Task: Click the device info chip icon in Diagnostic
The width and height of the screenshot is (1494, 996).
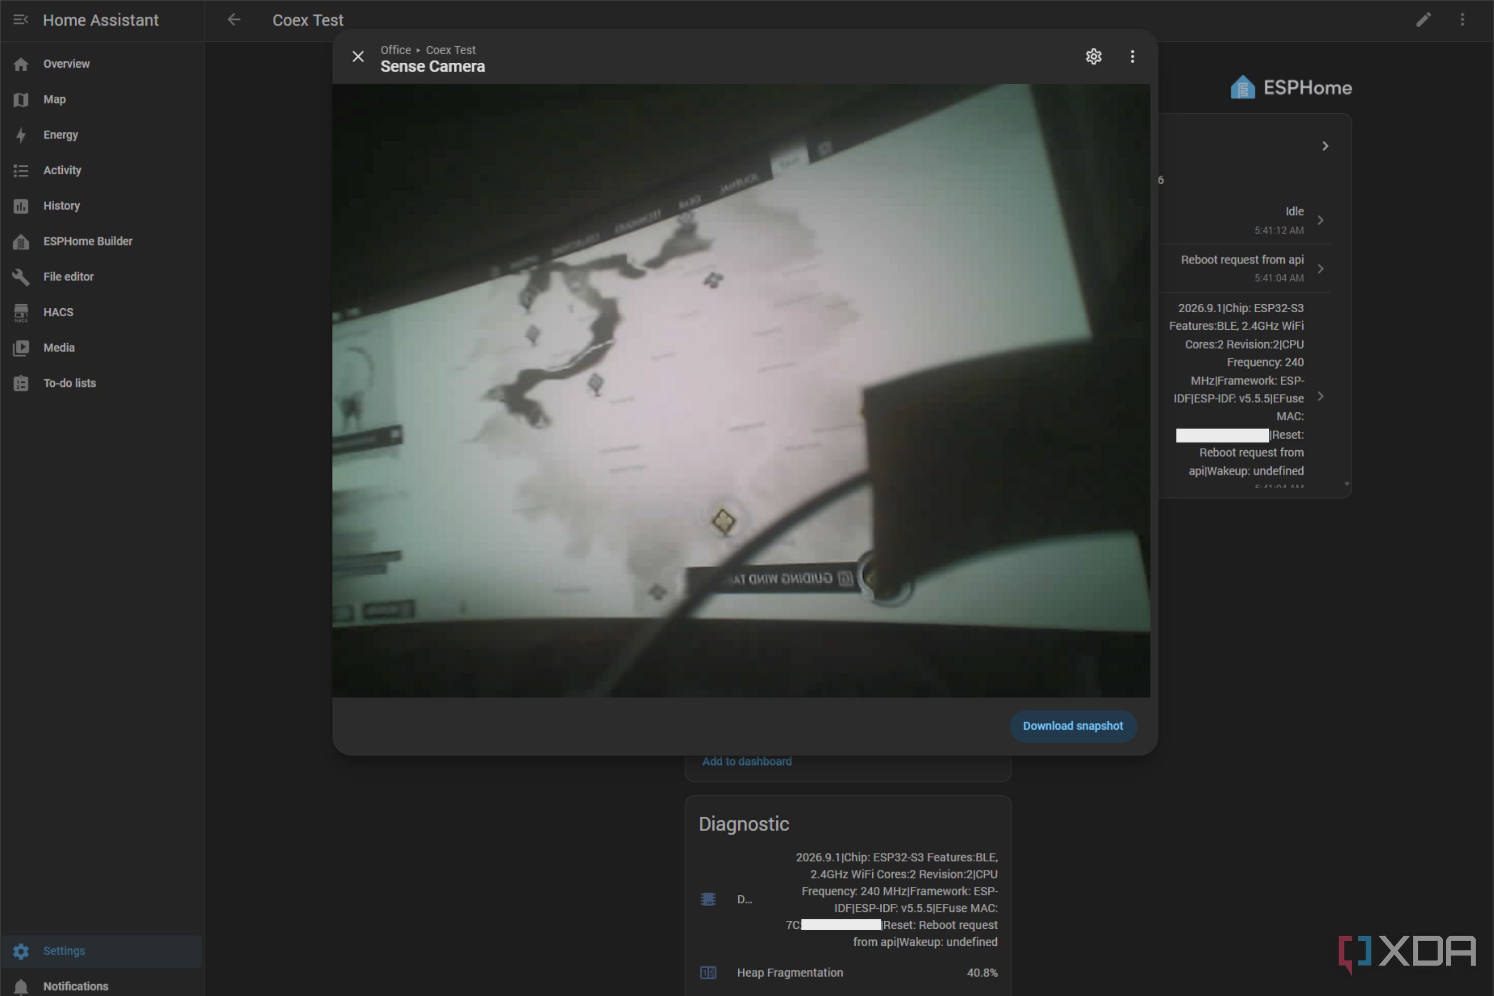Action: tap(708, 899)
